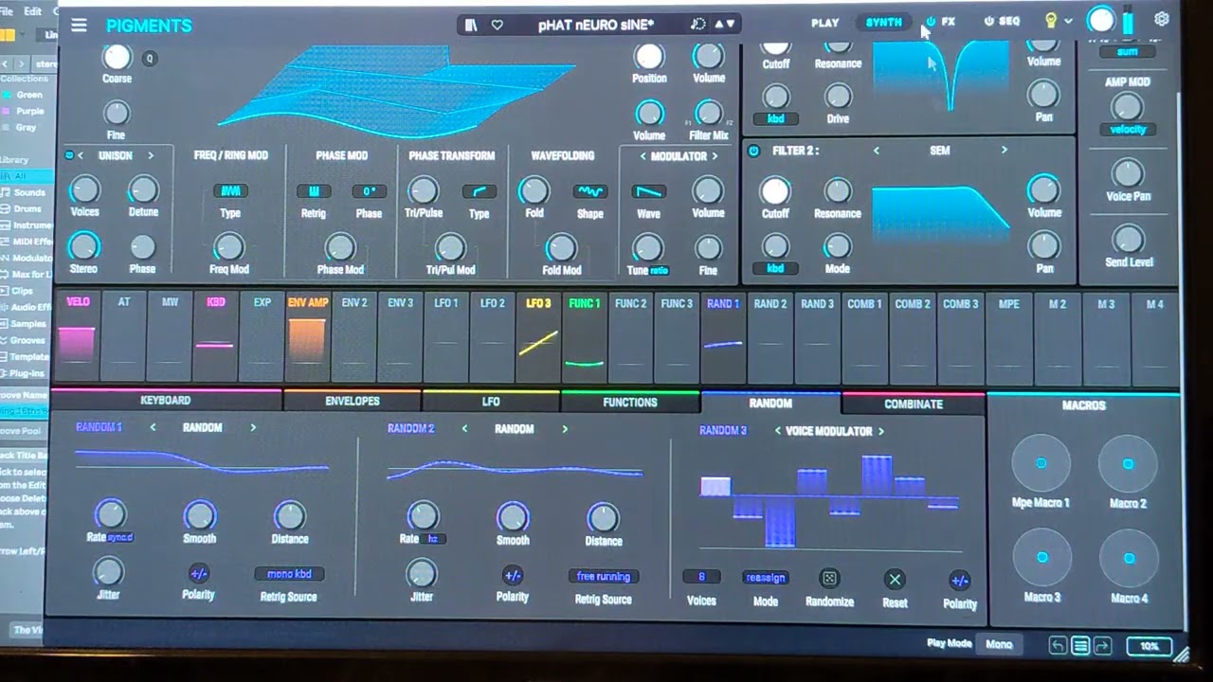The width and height of the screenshot is (1213, 682).
Task: Open the Play Mode Mono dropdown
Action: (999, 644)
